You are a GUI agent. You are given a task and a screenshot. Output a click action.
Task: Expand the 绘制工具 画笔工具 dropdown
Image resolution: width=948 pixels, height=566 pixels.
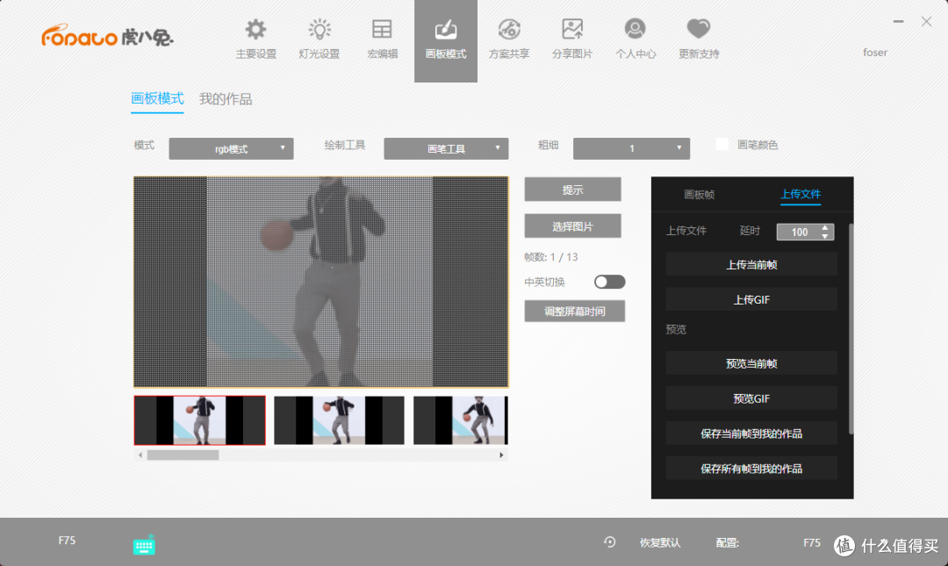pyautogui.click(x=446, y=149)
